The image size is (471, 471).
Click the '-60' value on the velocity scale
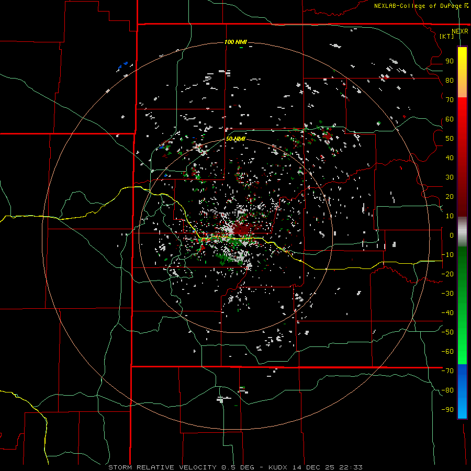447,352
